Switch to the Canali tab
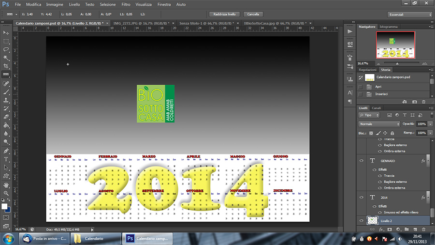435x245 pixels. point(376,107)
